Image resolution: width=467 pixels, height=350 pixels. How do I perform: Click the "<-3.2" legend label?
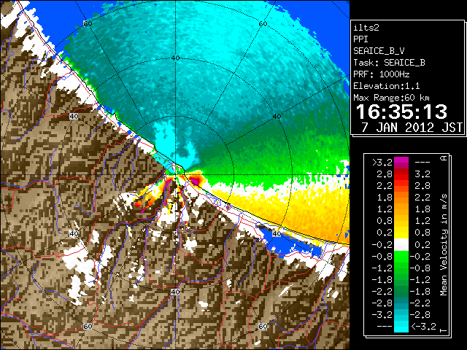pyautogui.click(x=423, y=327)
